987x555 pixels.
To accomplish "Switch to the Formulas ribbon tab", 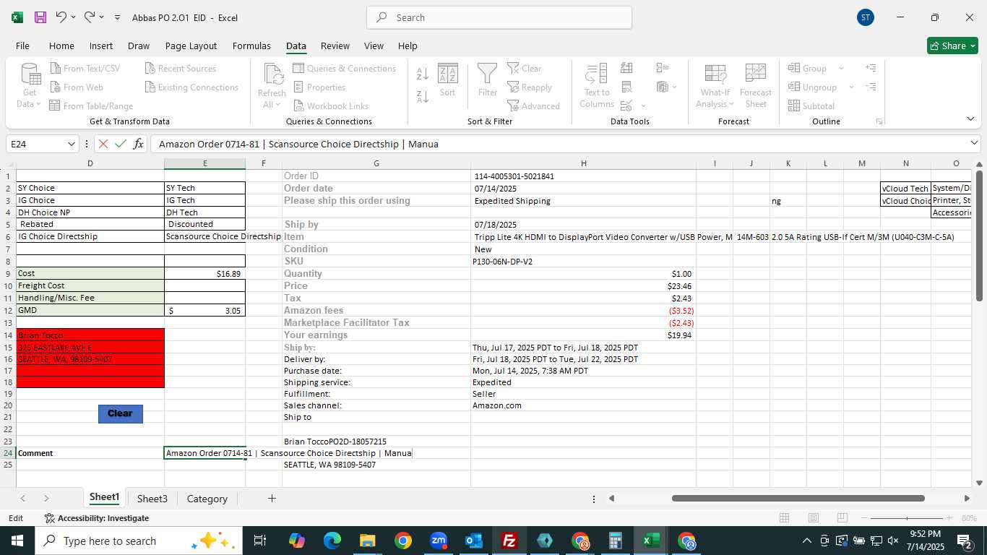I will pyautogui.click(x=251, y=46).
